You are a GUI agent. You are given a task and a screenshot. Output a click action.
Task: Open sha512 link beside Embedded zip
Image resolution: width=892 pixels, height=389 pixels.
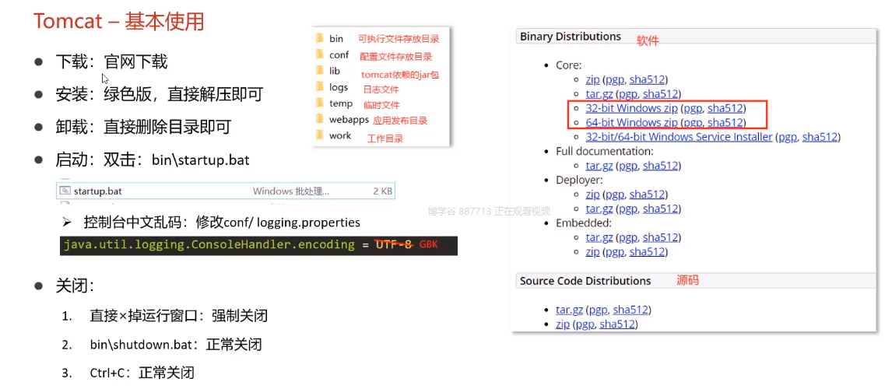pyautogui.click(x=647, y=251)
